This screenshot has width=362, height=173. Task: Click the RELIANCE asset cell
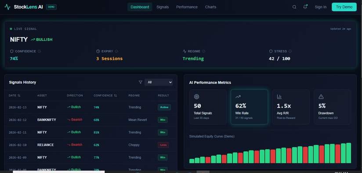(x=46, y=145)
